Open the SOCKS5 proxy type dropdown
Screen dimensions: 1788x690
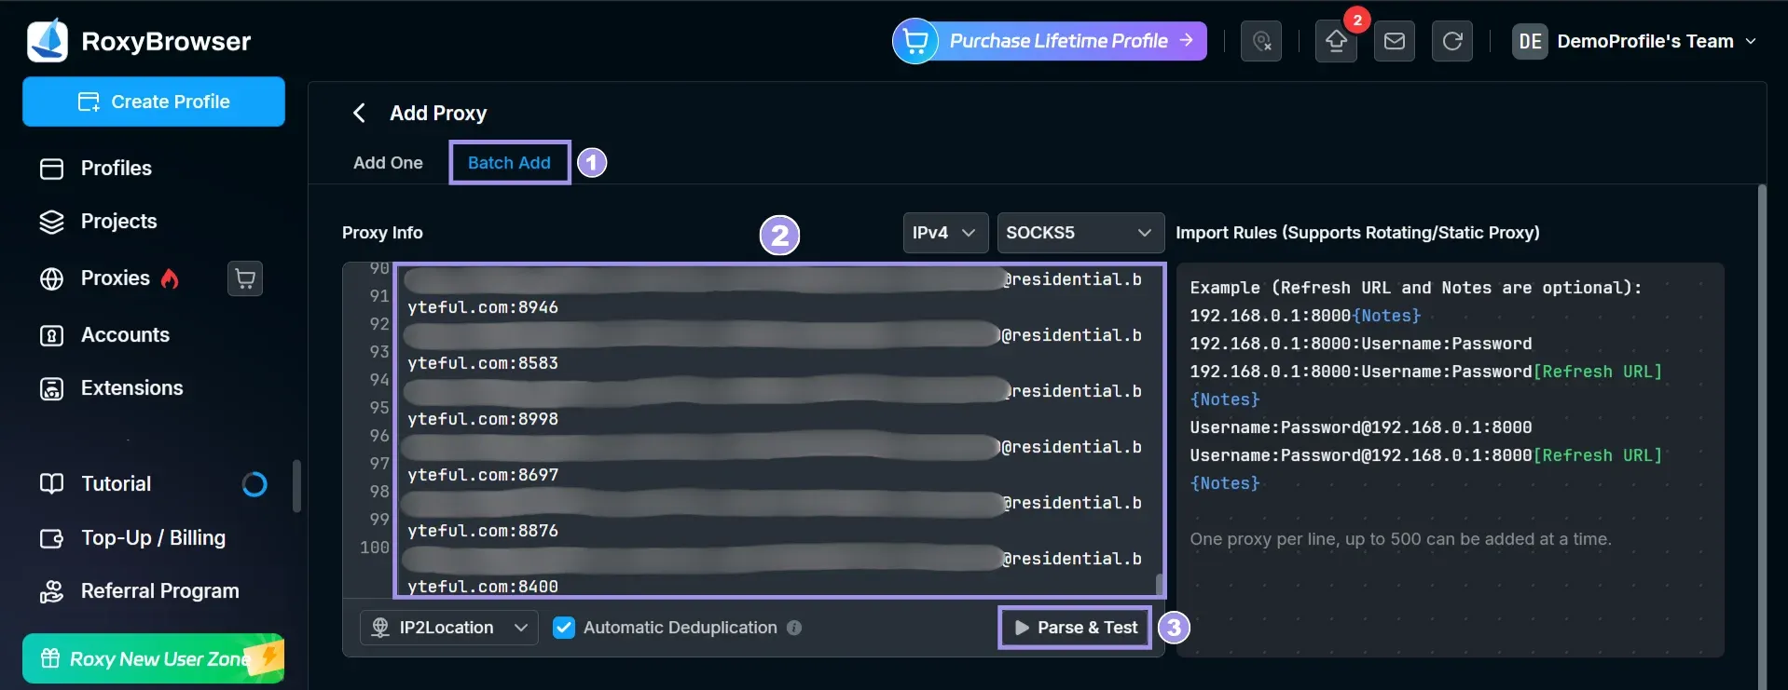(x=1080, y=233)
